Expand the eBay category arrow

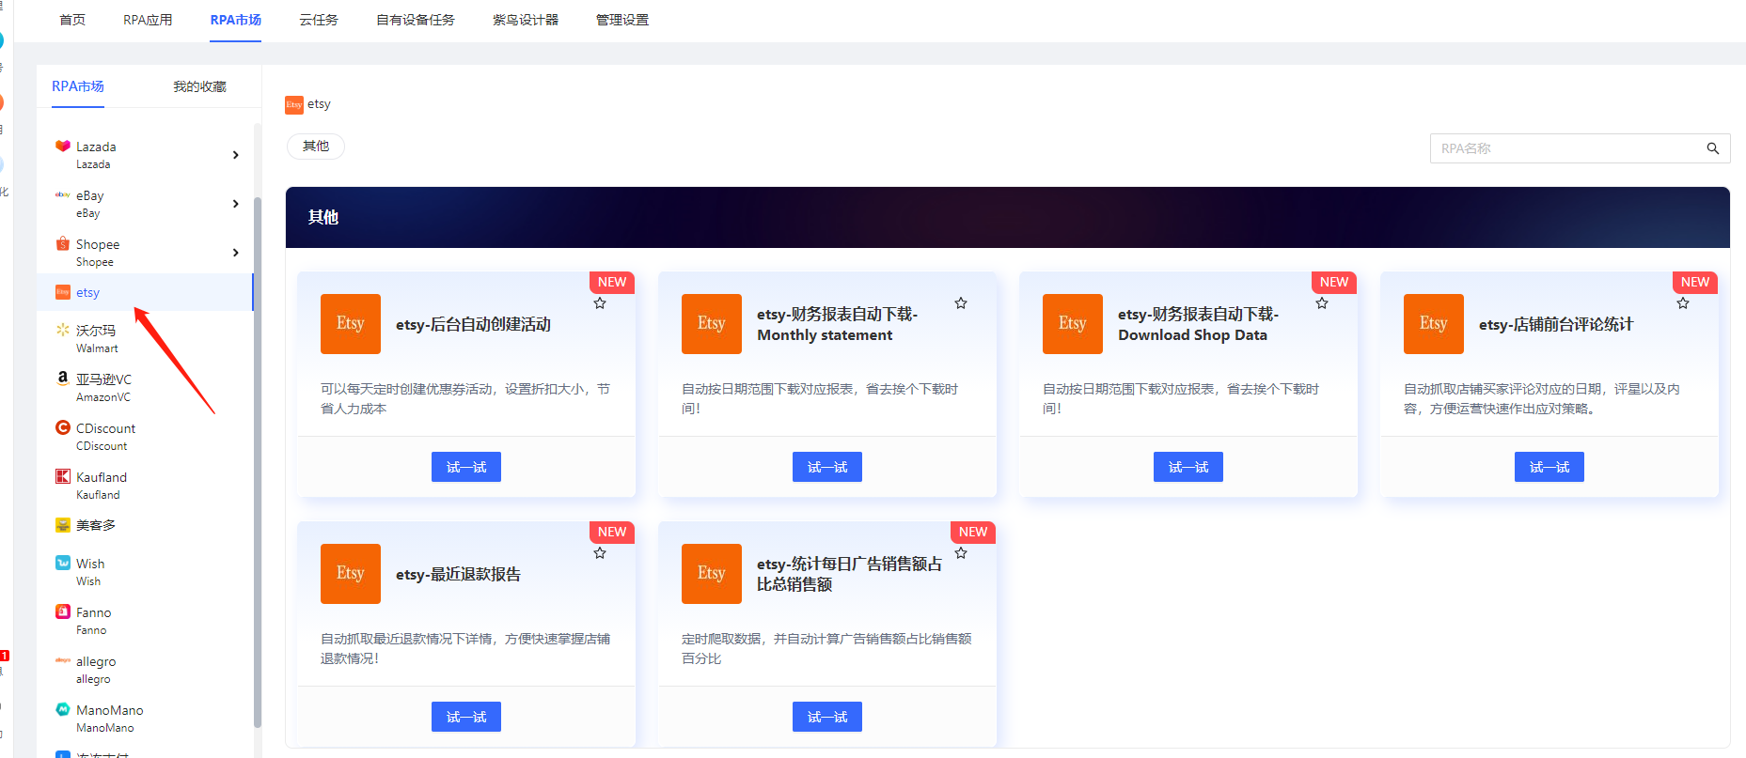235,204
